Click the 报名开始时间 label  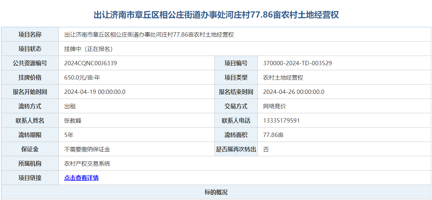(x=30, y=92)
